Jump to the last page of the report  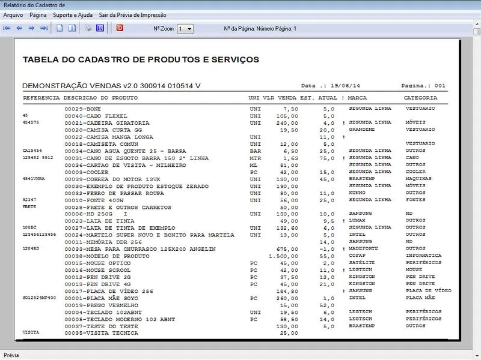(44, 28)
